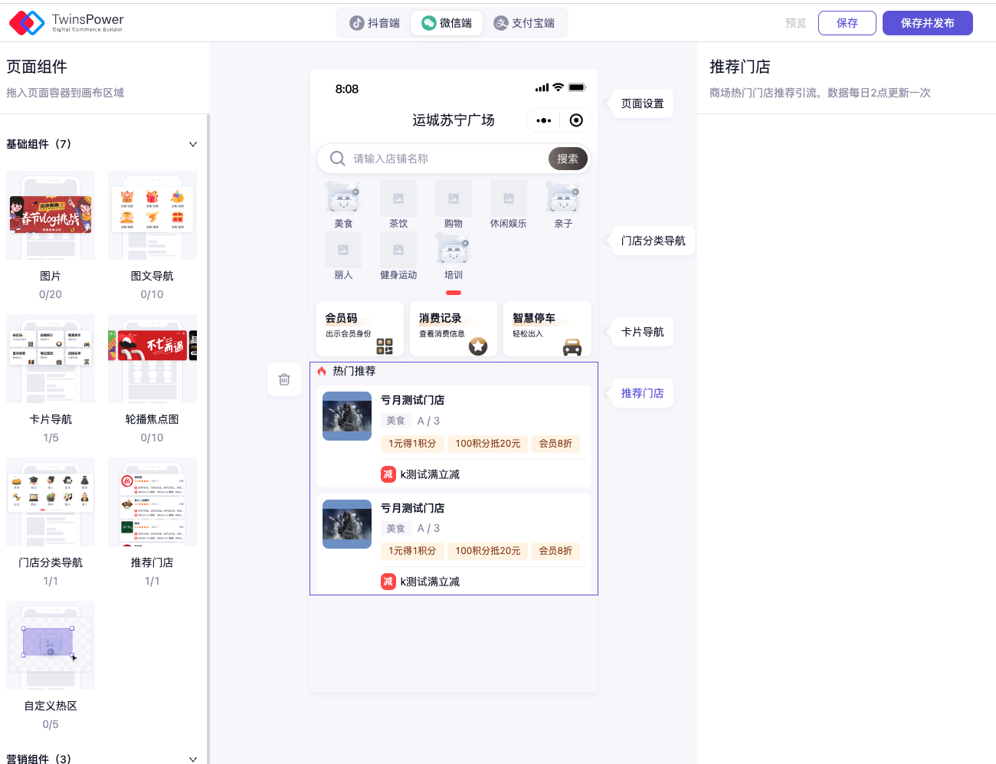Image resolution: width=996 pixels, height=764 pixels.
Task: Expand the 营销组件 section chevron
Action: 193,759
